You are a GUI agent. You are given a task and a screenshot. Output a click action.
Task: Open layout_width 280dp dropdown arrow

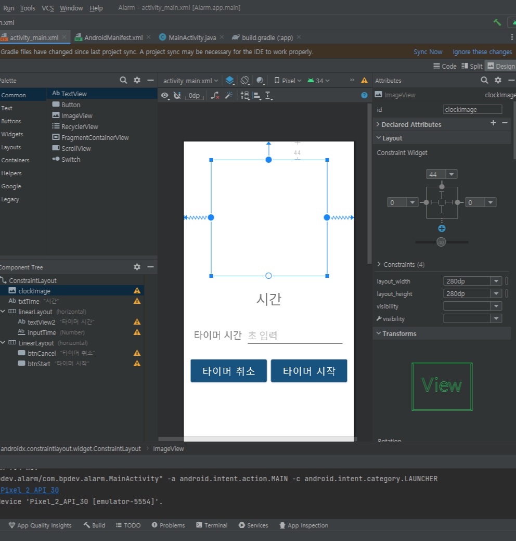coord(496,281)
